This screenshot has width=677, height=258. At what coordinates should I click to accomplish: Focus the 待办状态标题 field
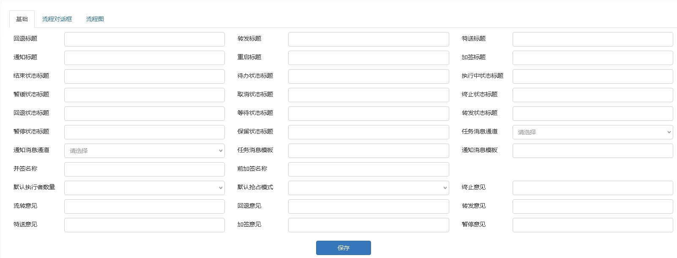tap(368, 76)
